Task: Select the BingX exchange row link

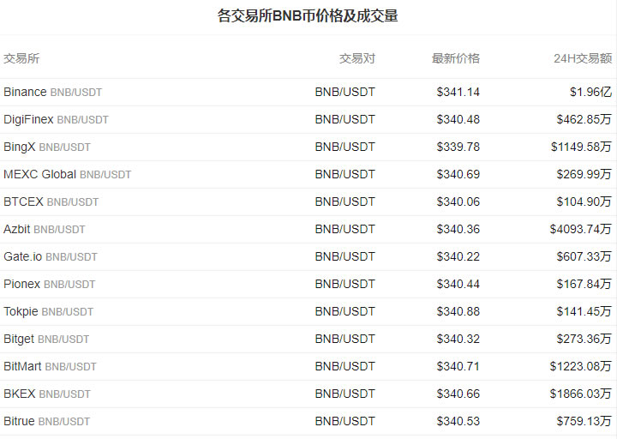Action: [20, 147]
